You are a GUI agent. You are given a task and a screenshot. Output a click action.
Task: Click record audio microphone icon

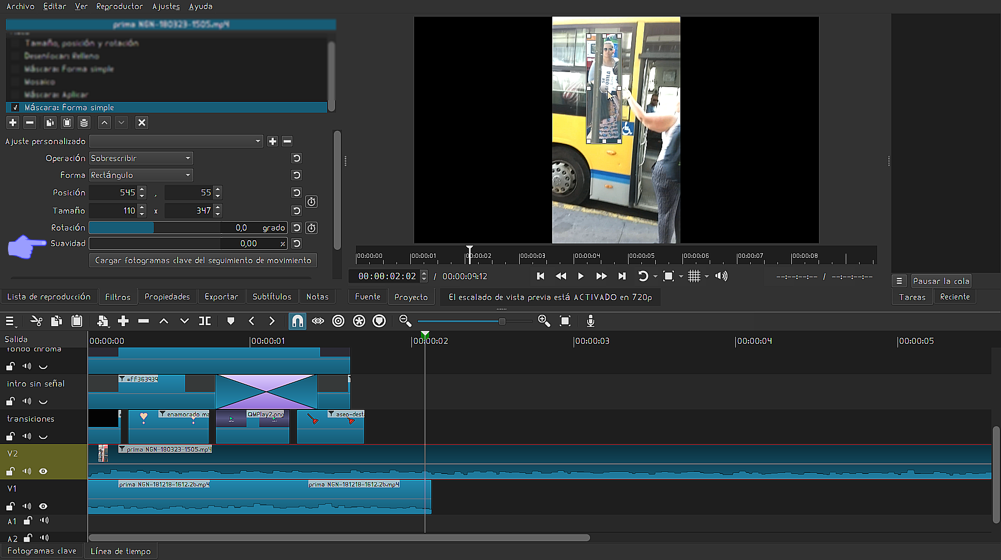point(590,321)
